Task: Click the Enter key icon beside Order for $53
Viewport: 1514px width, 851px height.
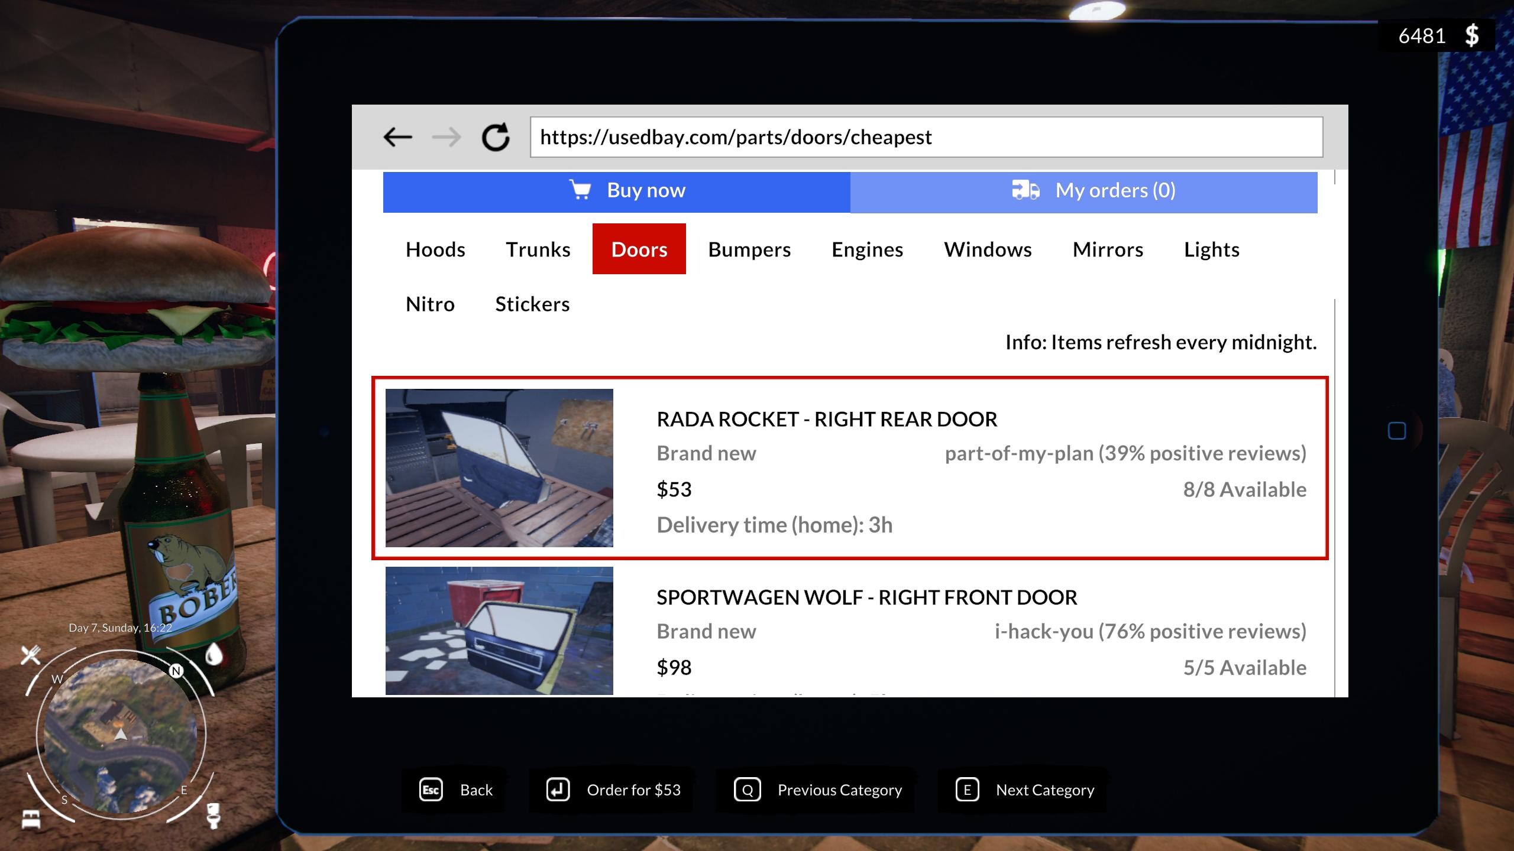Action: (x=558, y=790)
